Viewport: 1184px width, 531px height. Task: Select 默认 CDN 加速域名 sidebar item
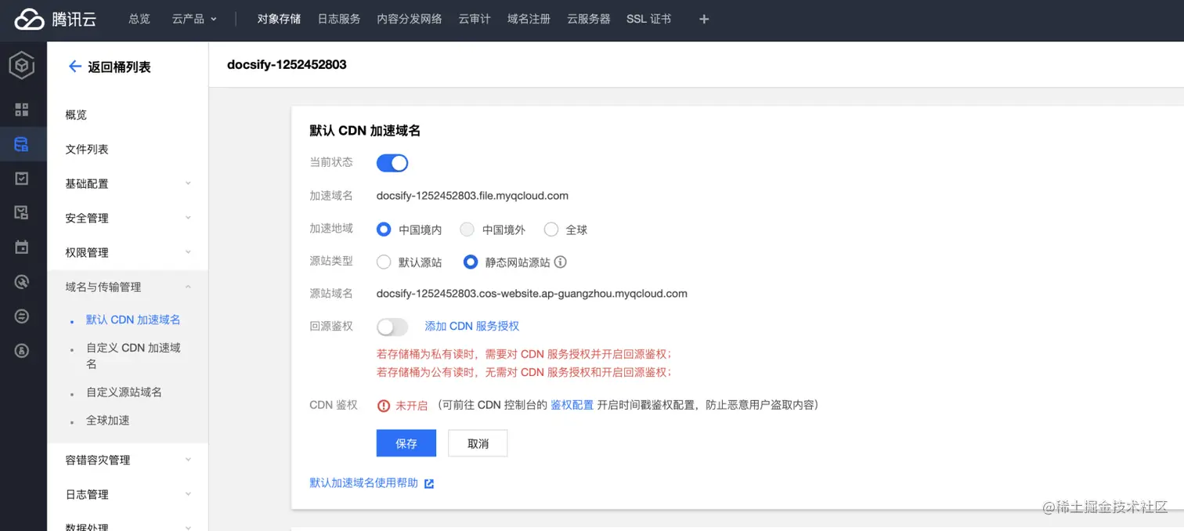click(x=133, y=320)
